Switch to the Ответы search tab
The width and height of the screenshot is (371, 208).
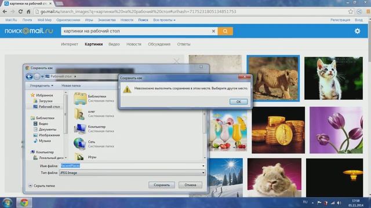coord(184,44)
